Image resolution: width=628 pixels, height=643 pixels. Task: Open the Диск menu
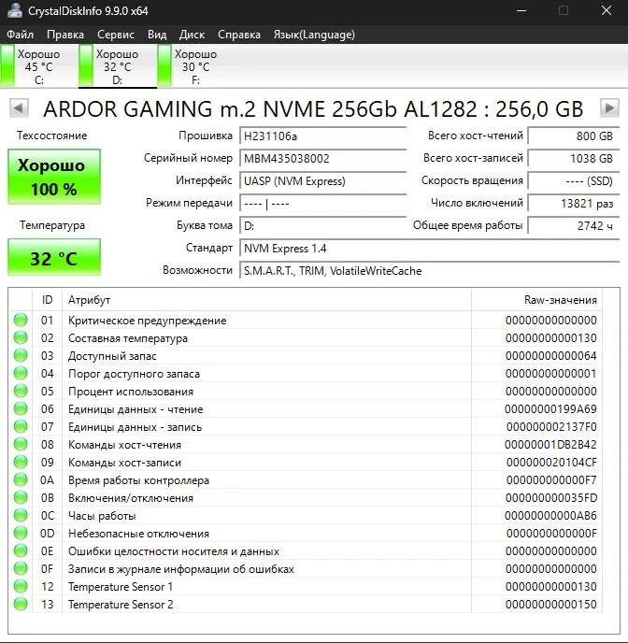tap(192, 35)
